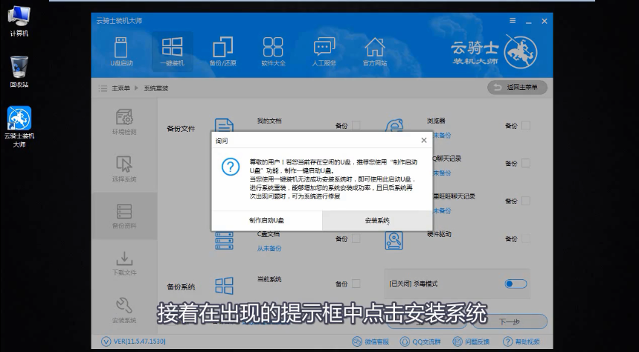Select the 安装系统 sidebar step
Screen dimensions: 639x352
pos(124,310)
